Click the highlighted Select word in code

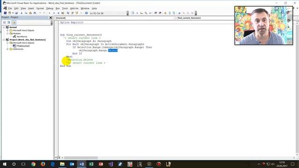click(x=113, y=50)
